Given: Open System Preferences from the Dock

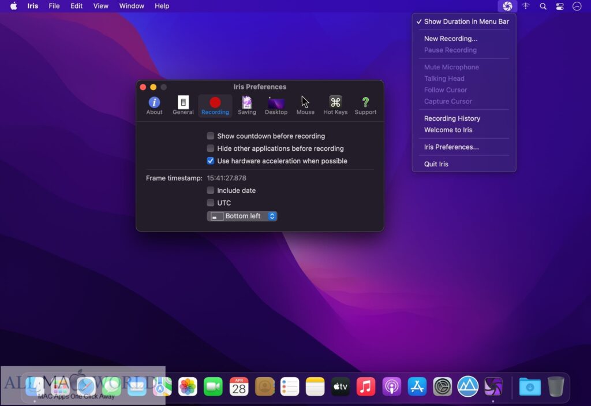Looking at the screenshot, I should coord(443,387).
